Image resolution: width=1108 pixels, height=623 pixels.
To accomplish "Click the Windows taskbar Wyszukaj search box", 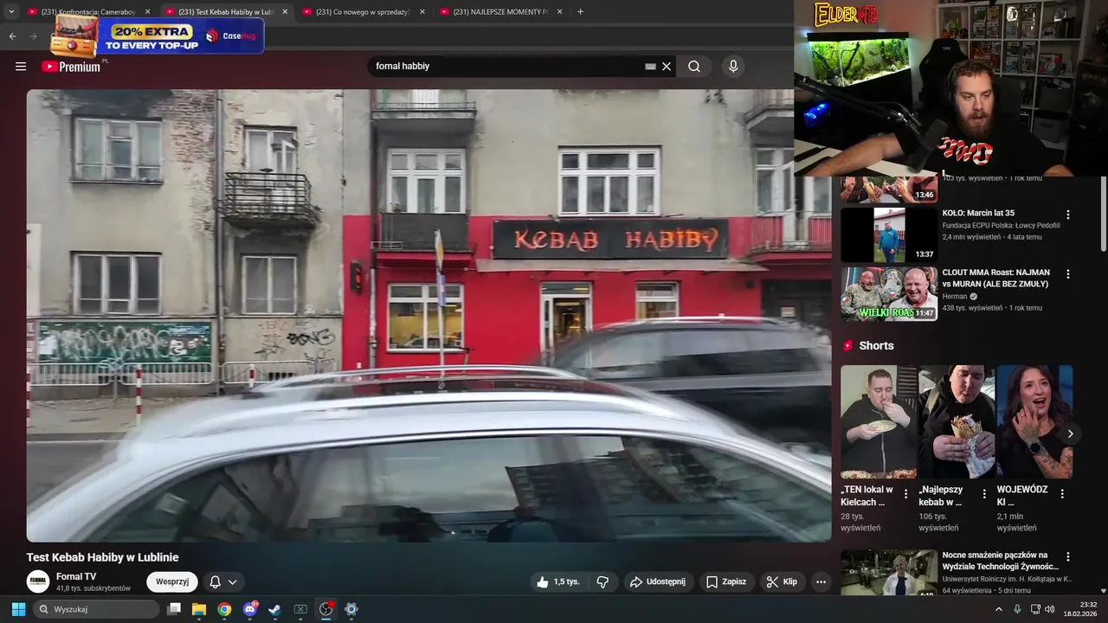I will click(x=96, y=609).
